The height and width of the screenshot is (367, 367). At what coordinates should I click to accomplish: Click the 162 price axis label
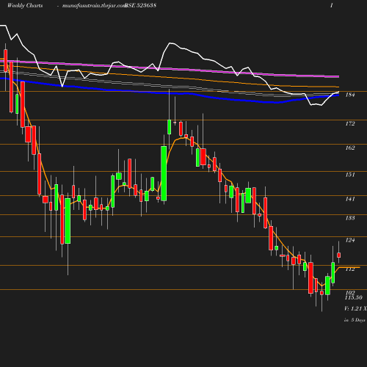click(350, 148)
